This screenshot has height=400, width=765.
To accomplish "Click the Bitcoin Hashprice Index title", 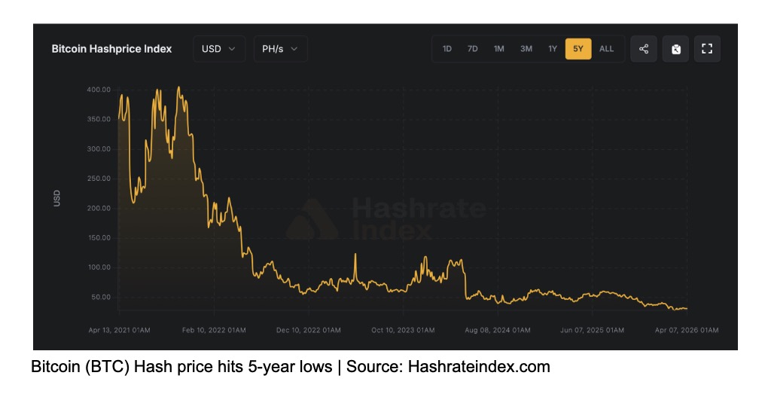I will pos(111,49).
